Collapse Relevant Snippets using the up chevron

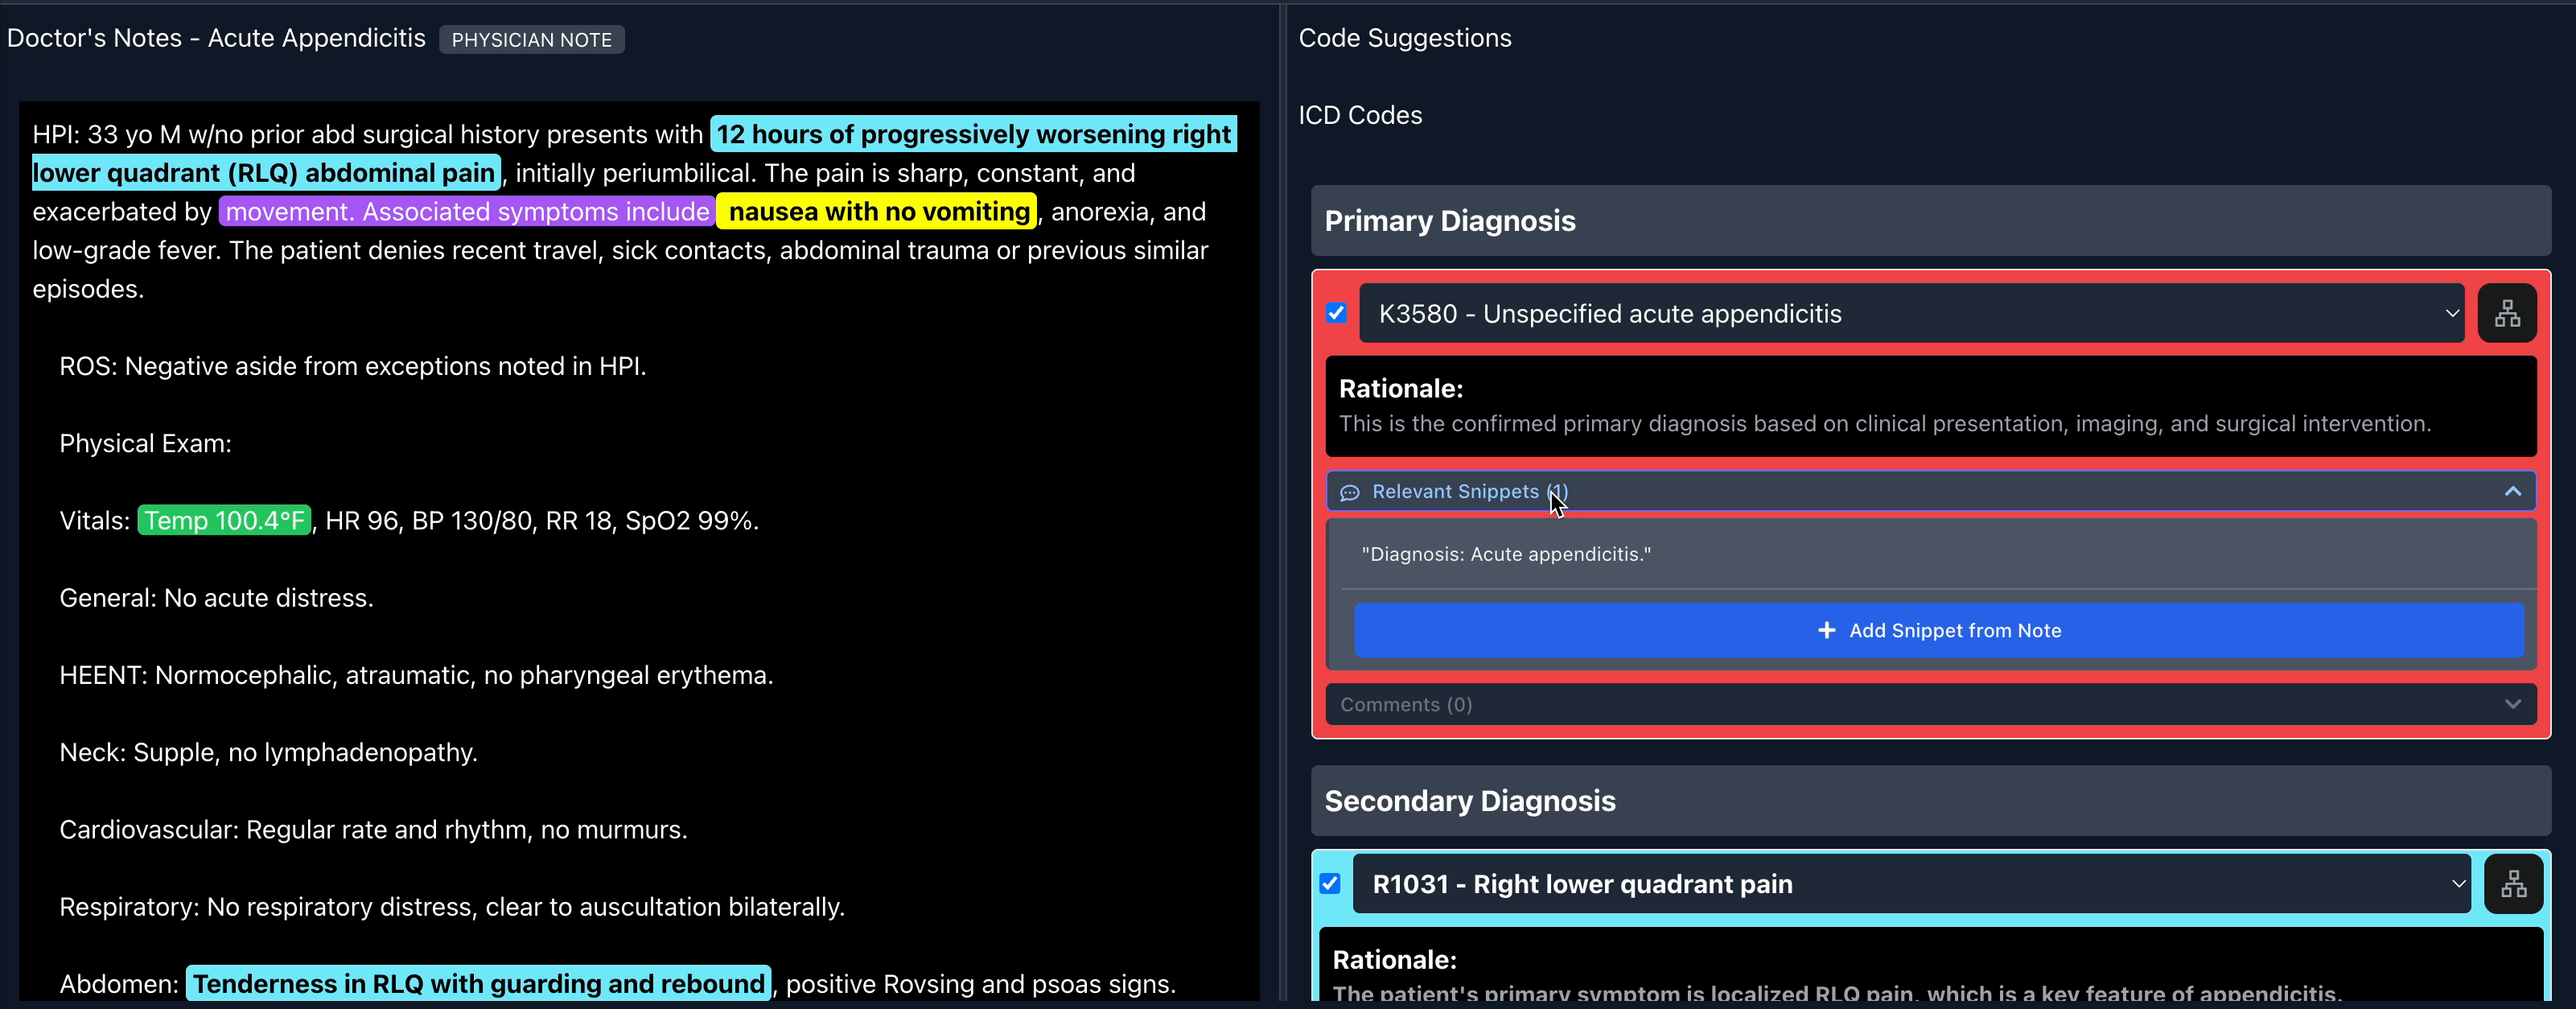[2511, 492]
